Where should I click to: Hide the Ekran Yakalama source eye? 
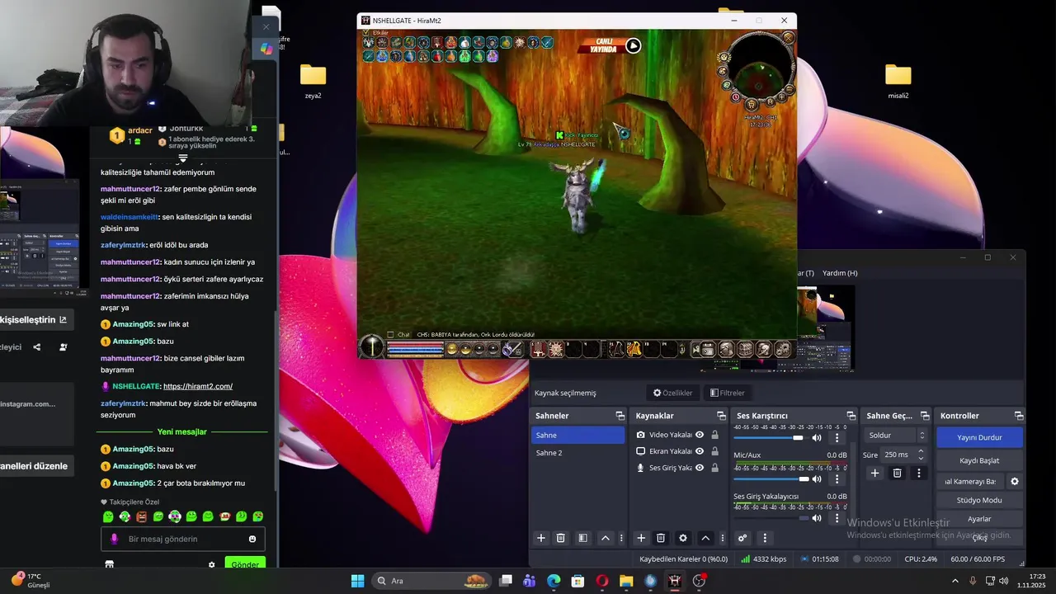coord(700,451)
